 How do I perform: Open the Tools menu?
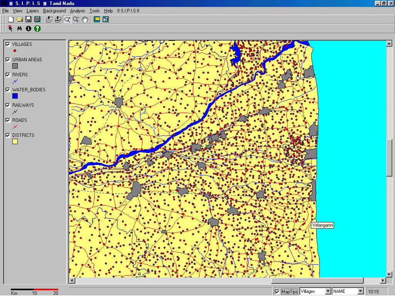click(x=95, y=11)
